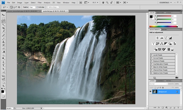Select the Path Selection tool
183x110 pixels.
point(3,69)
